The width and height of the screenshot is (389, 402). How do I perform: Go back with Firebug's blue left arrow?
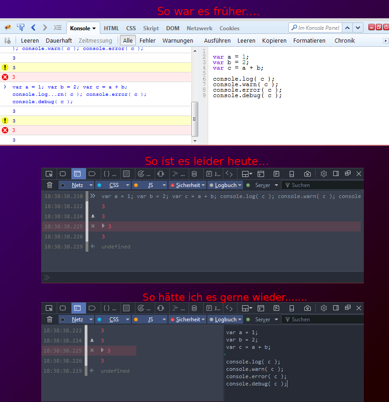coord(33,28)
